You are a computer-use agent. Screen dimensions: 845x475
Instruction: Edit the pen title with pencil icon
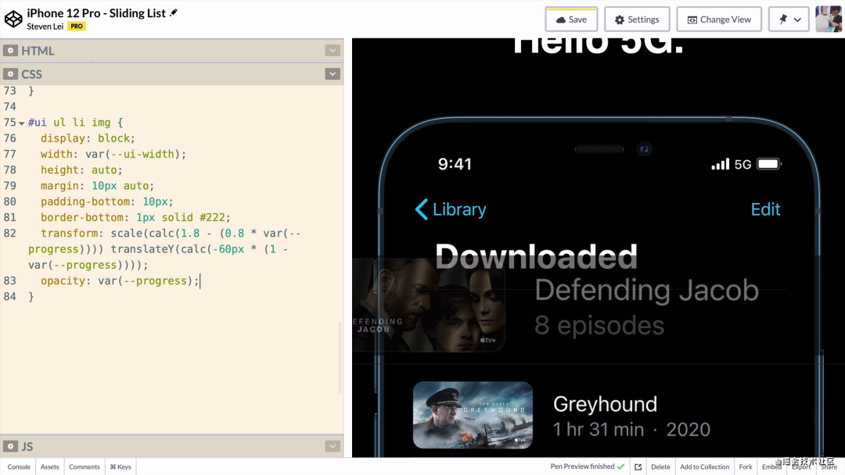click(x=174, y=13)
